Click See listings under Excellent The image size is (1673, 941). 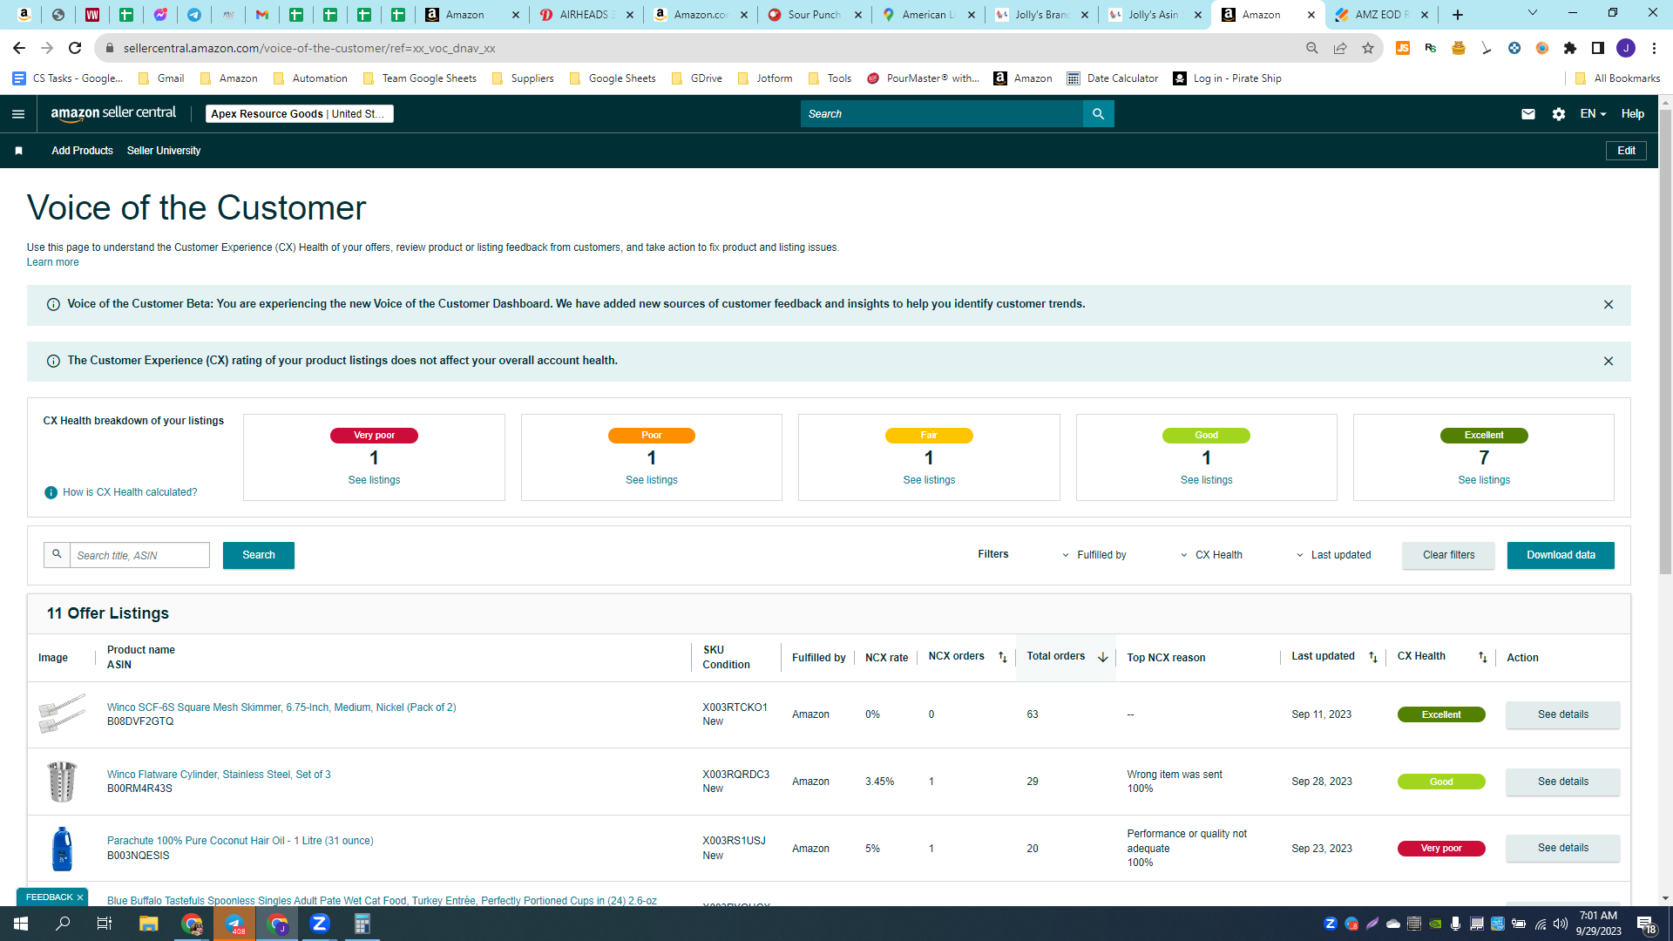coord(1484,480)
